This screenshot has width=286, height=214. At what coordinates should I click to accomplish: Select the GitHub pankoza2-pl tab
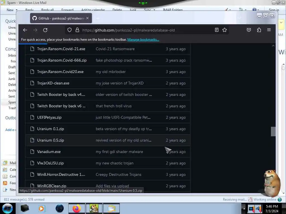point(61,18)
